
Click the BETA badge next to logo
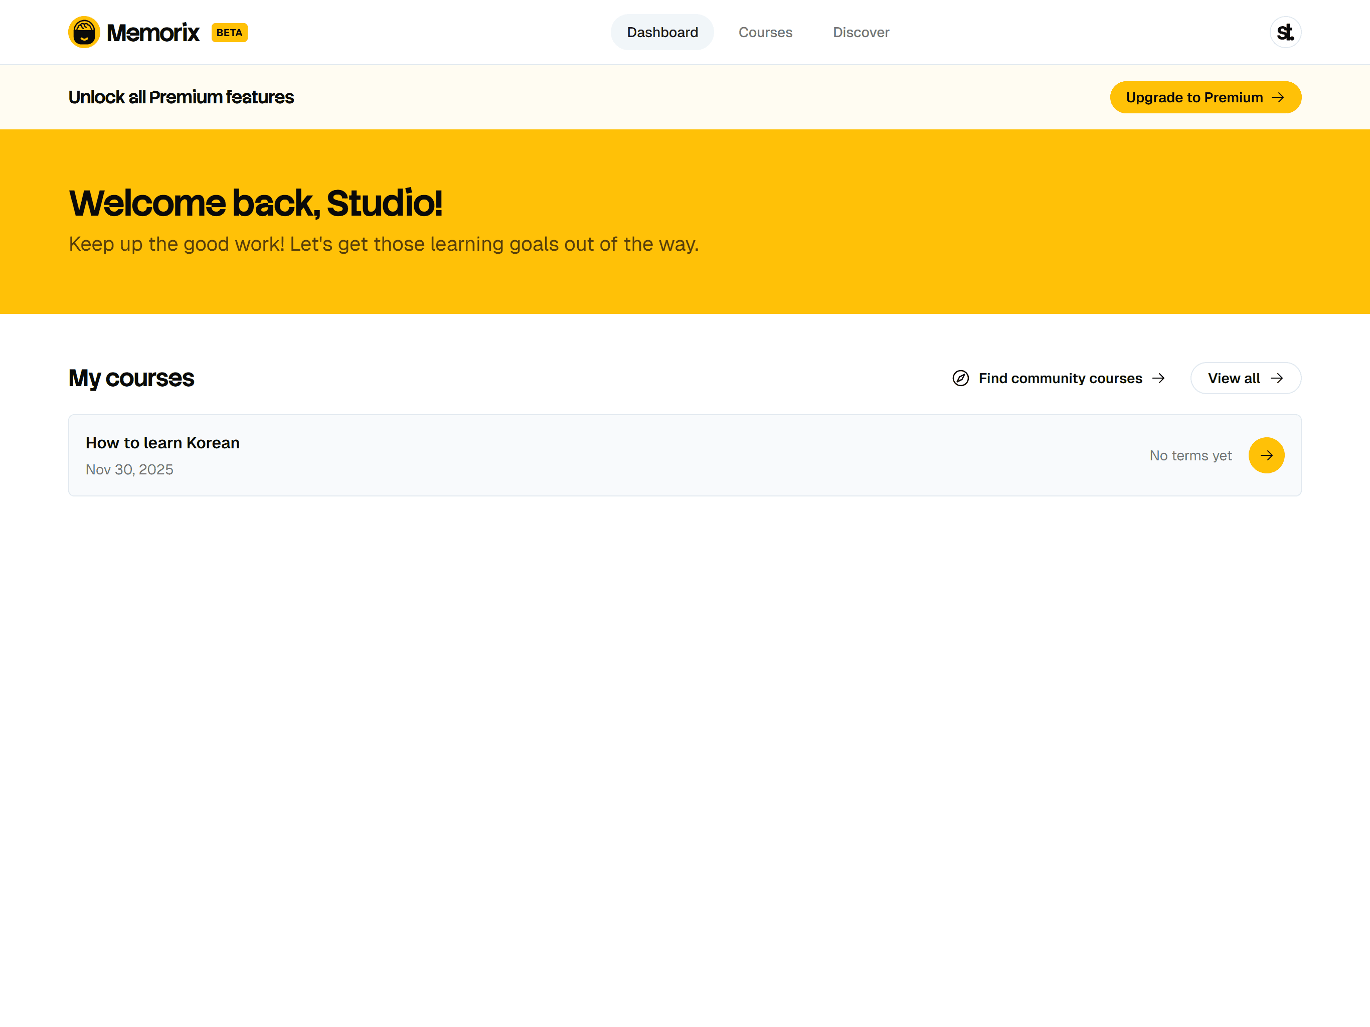coord(229,33)
